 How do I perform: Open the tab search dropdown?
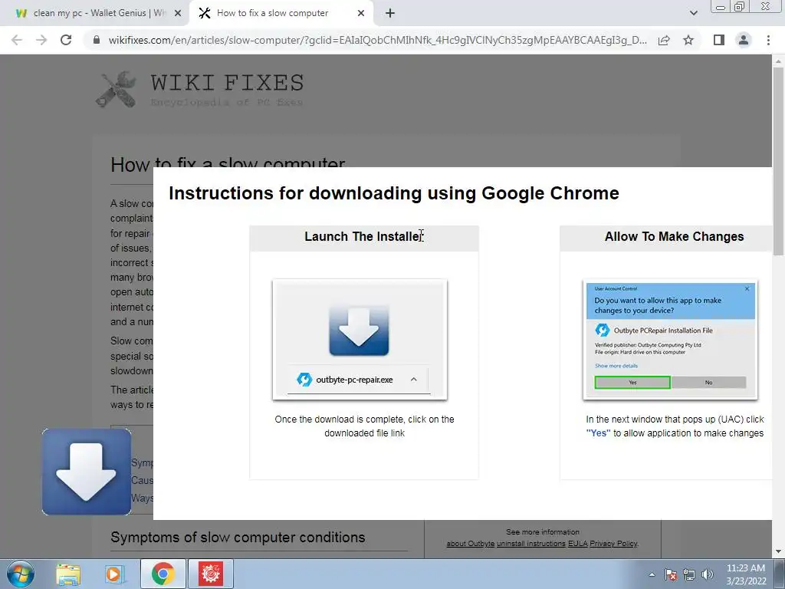[x=693, y=14]
